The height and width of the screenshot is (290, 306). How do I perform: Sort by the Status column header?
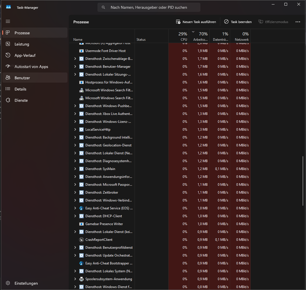tap(152, 36)
